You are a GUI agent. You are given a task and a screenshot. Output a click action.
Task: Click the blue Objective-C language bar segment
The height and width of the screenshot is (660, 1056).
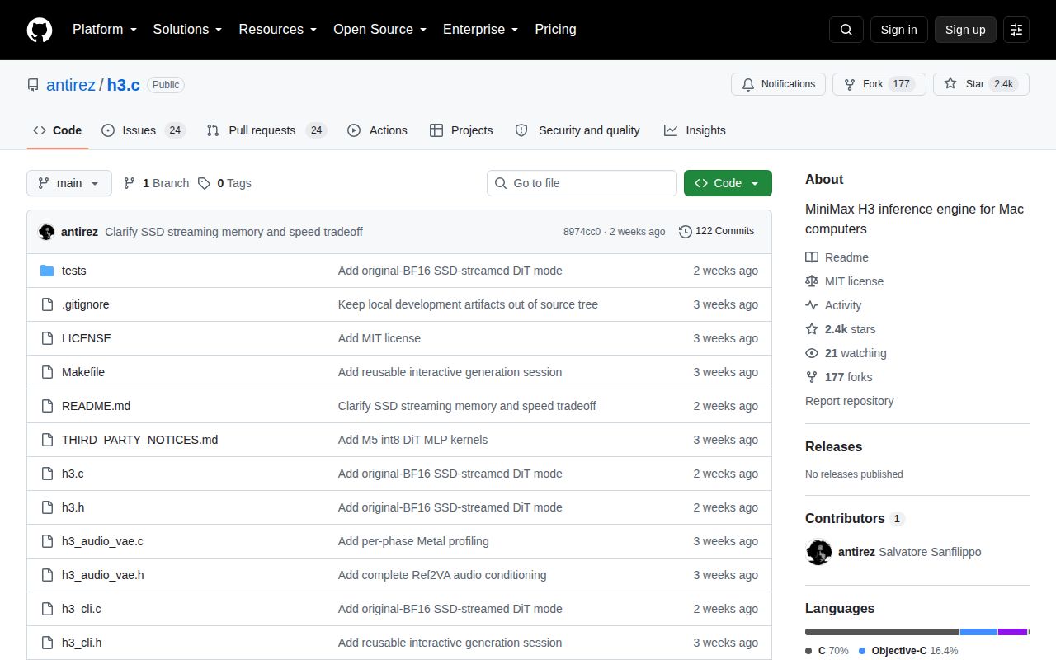coord(978,632)
